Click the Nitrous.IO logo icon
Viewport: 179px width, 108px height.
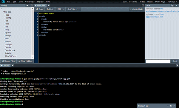(3, 2)
